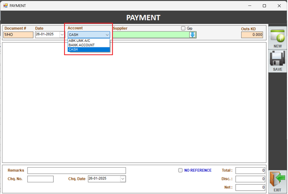Select BANK ACCOUNT from Account list
Screen dimensions: 288x194
point(89,45)
